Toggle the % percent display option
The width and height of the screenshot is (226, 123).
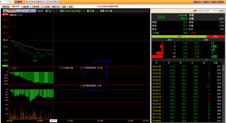coord(18,11)
